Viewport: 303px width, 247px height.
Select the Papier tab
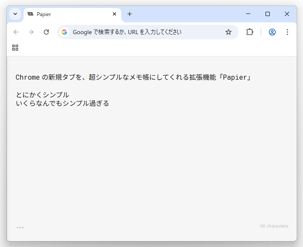(x=72, y=14)
